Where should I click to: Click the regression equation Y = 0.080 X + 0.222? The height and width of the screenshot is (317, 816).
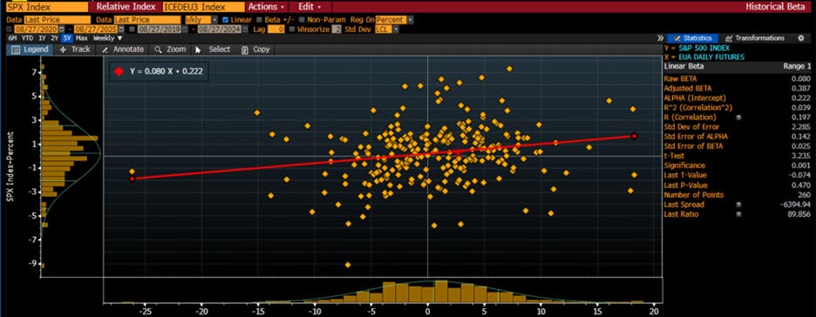click(166, 71)
